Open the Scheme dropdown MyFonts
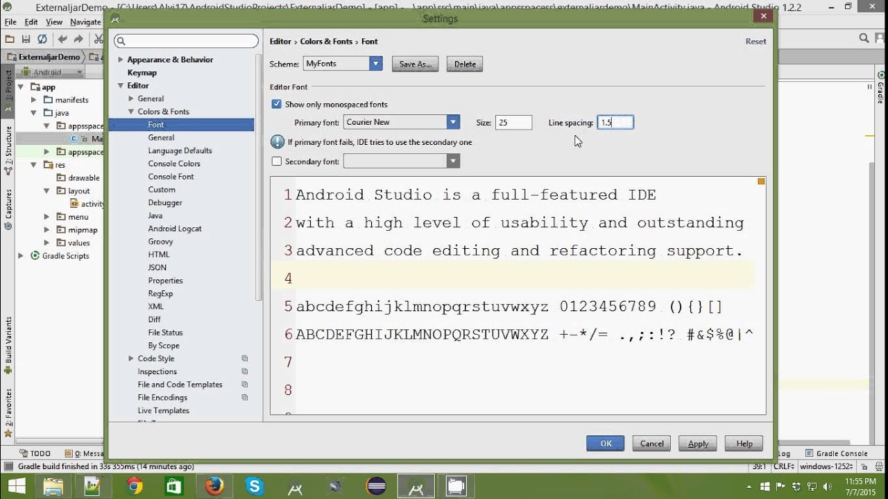The height and width of the screenshot is (499, 888). pos(343,64)
